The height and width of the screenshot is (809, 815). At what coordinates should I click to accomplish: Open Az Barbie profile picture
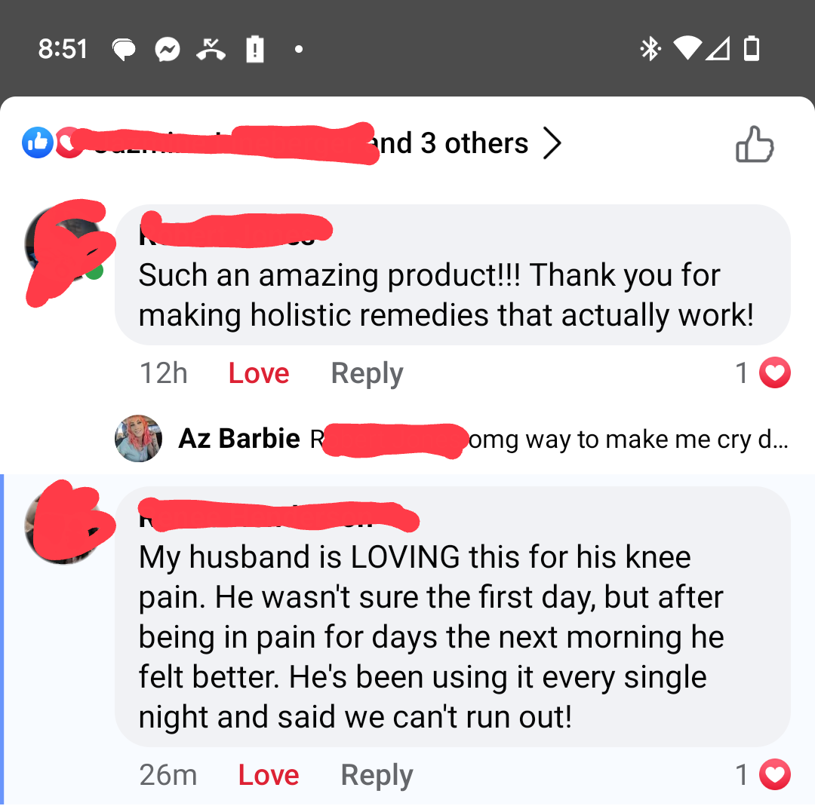(138, 438)
